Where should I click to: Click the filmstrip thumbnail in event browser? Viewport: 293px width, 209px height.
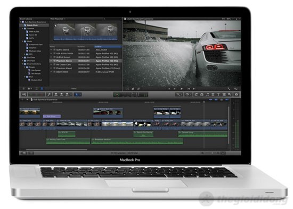(86, 32)
